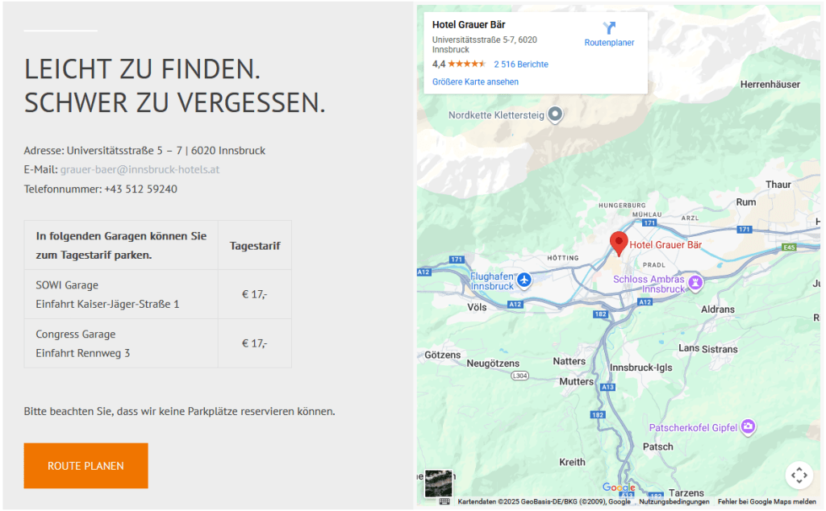This screenshot has height=511, width=826.
Task: Click the Schloss Ambras Innsbruck marker icon
Action: point(695,282)
